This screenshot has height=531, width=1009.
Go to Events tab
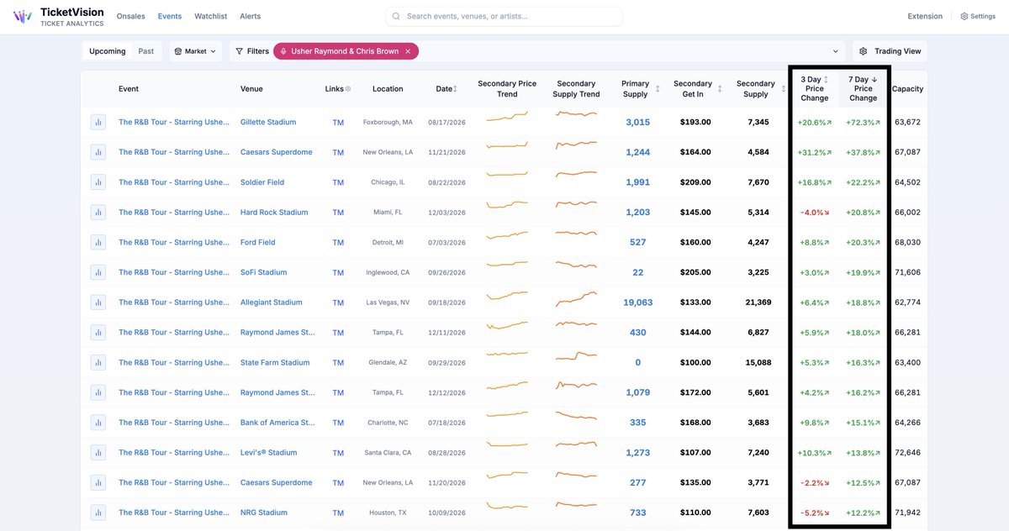coord(170,16)
